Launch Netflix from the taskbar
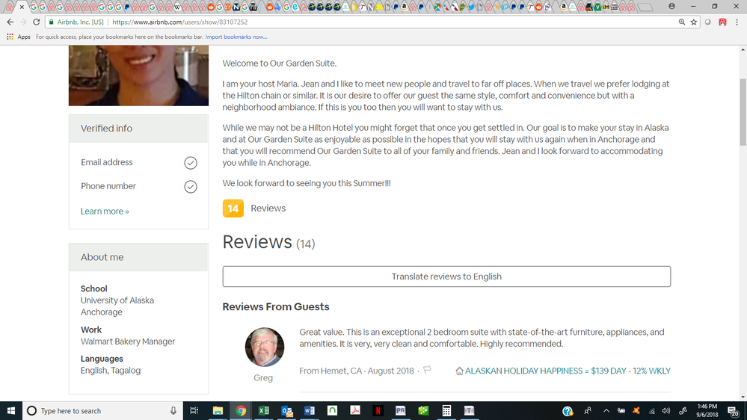 coord(378,410)
